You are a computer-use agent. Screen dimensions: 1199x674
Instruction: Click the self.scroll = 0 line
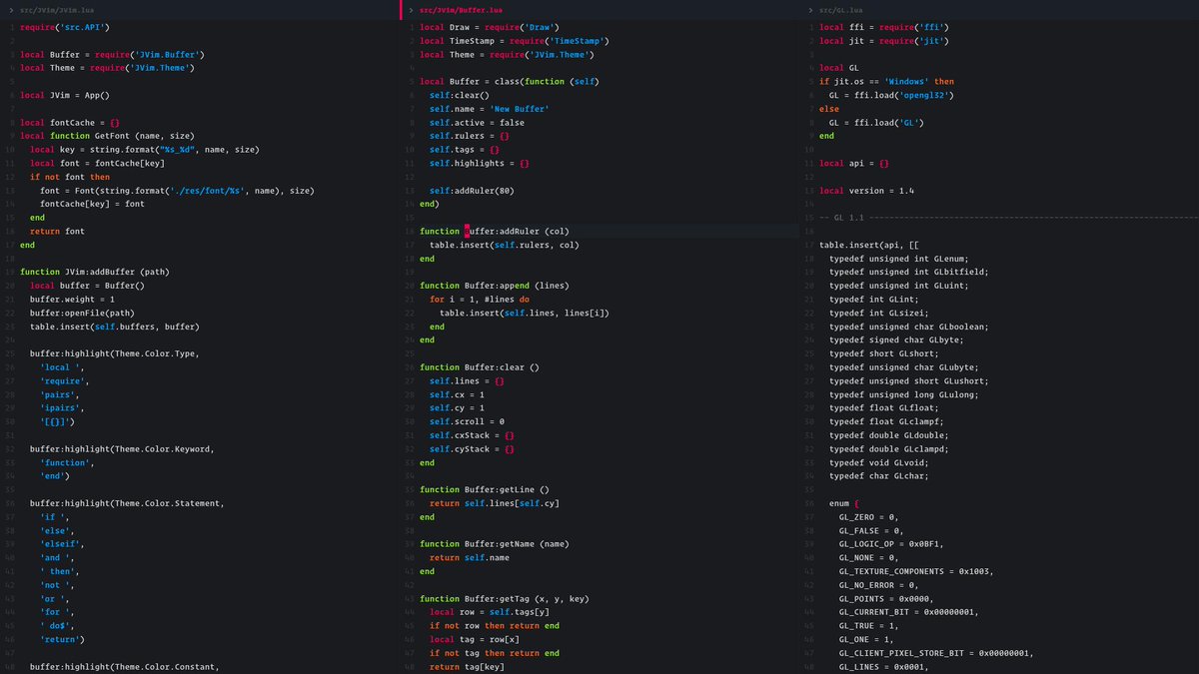[x=467, y=421]
